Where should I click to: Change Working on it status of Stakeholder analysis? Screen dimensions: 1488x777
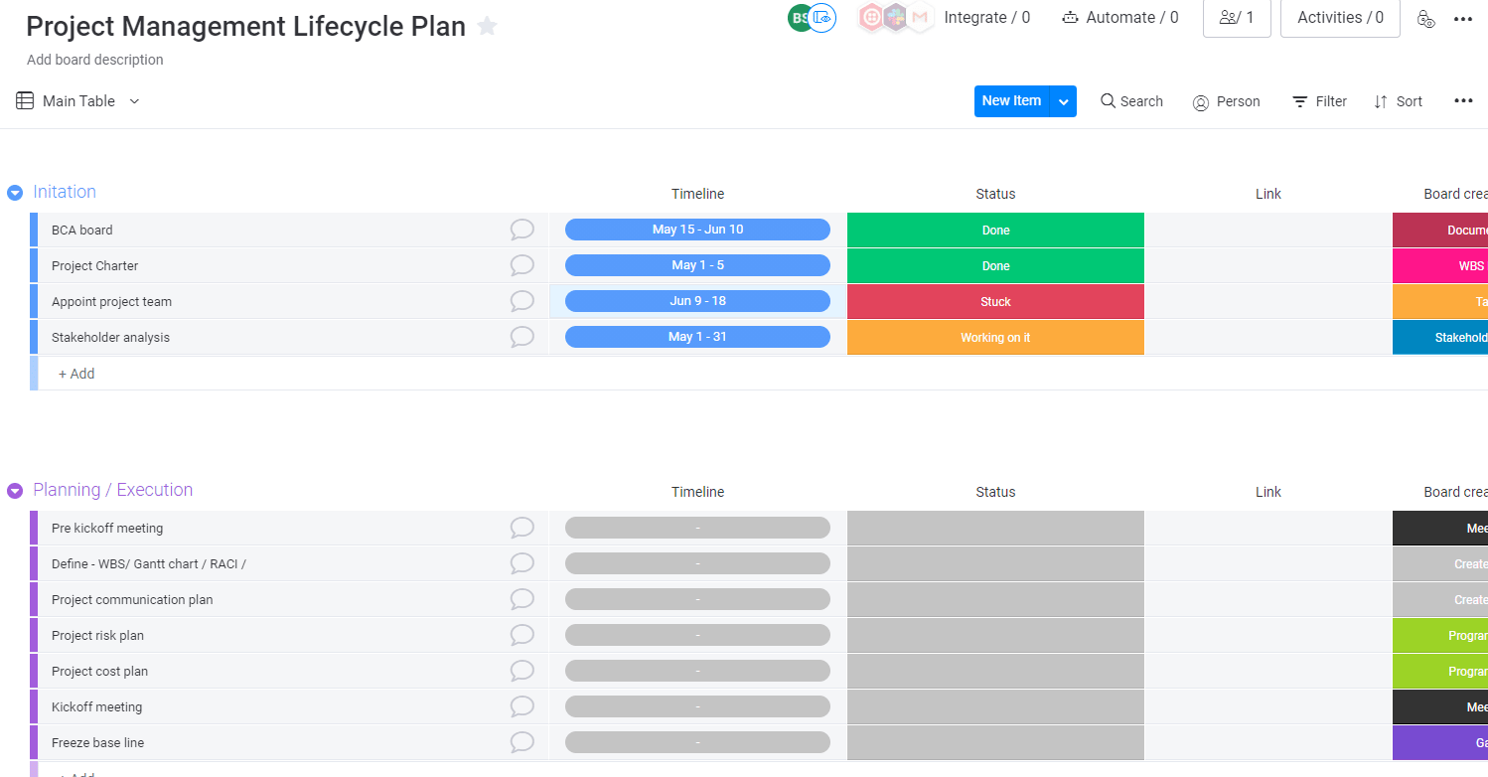[995, 337]
